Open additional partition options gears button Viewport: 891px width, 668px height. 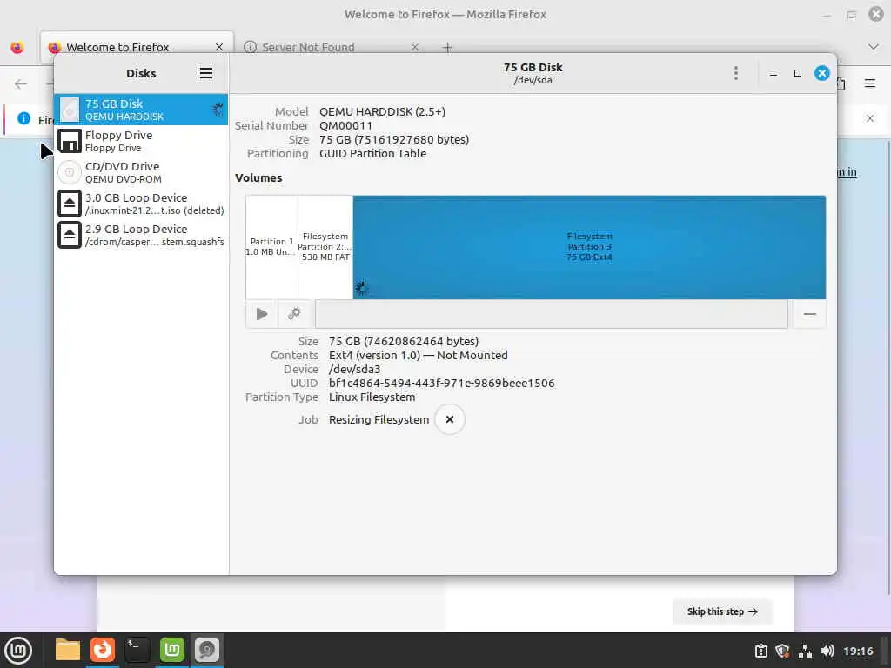[x=294, y=314]
